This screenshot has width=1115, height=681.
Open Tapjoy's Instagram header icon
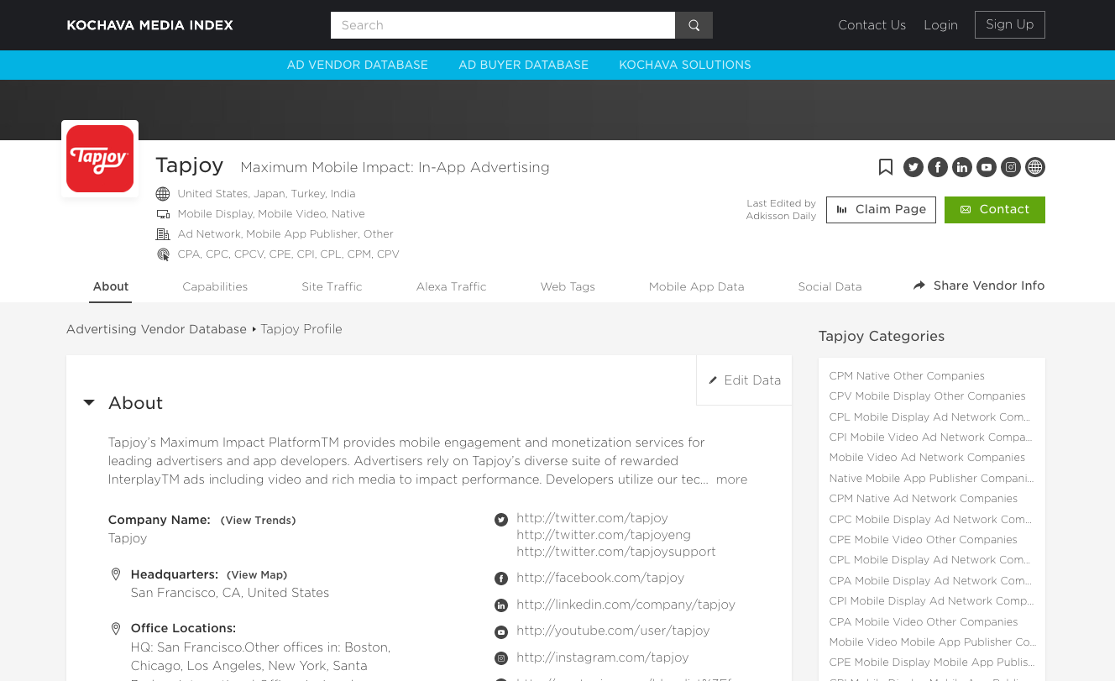click(1011, 167)
